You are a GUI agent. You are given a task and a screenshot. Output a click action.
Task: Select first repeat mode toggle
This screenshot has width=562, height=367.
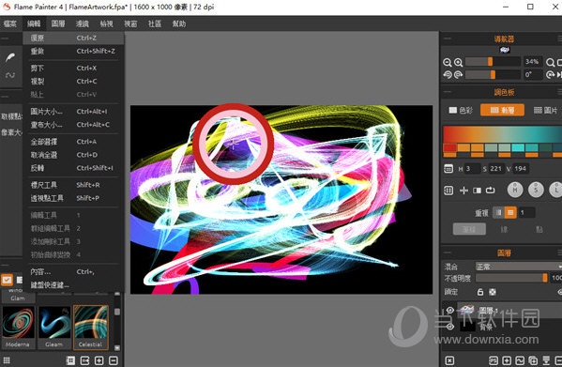pyautogui.click(x=498, y=212)
